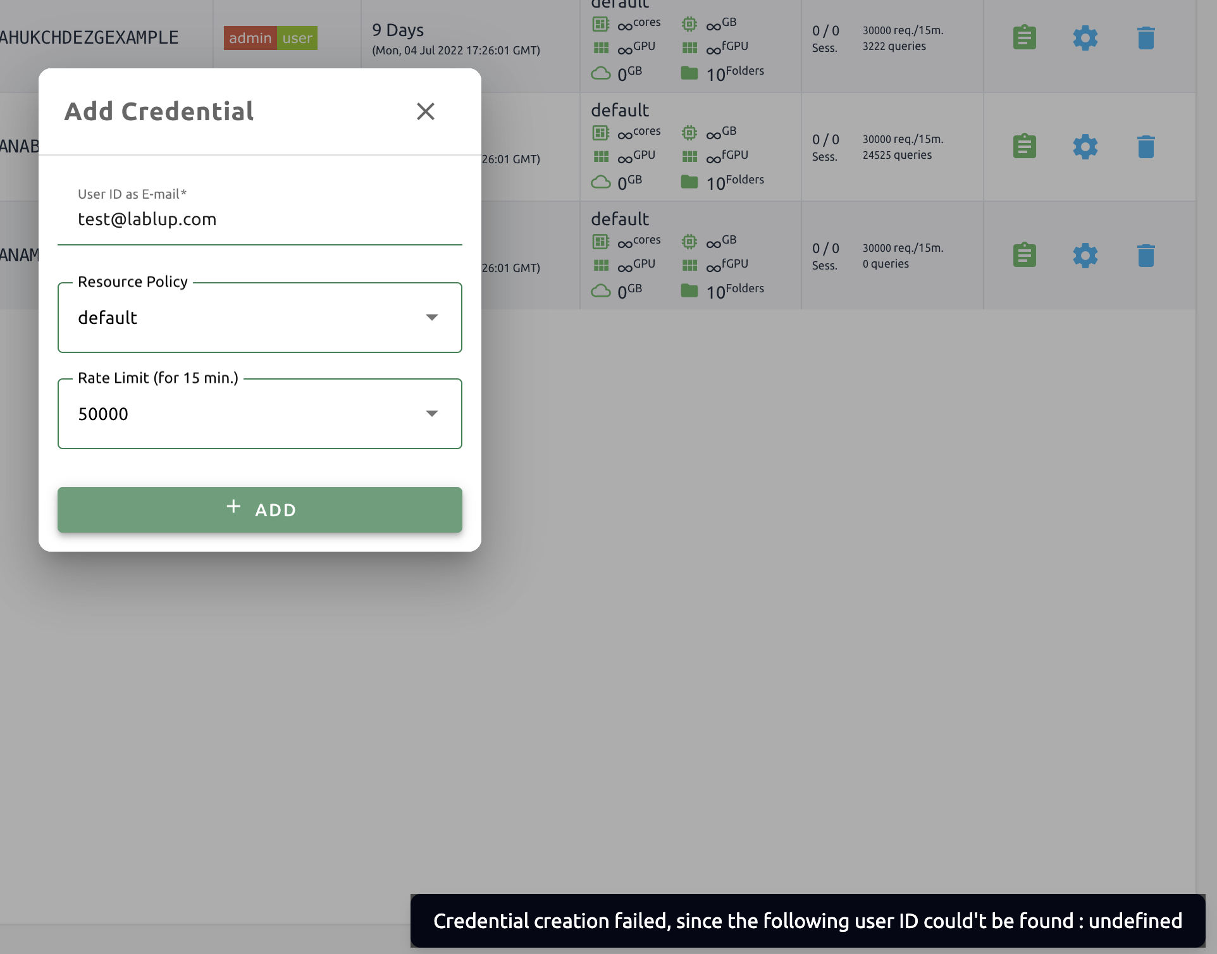Open the first row's gear settings icon
Screen dimensions: 1217x954
pyautogui.click(x=1085, y=38)
